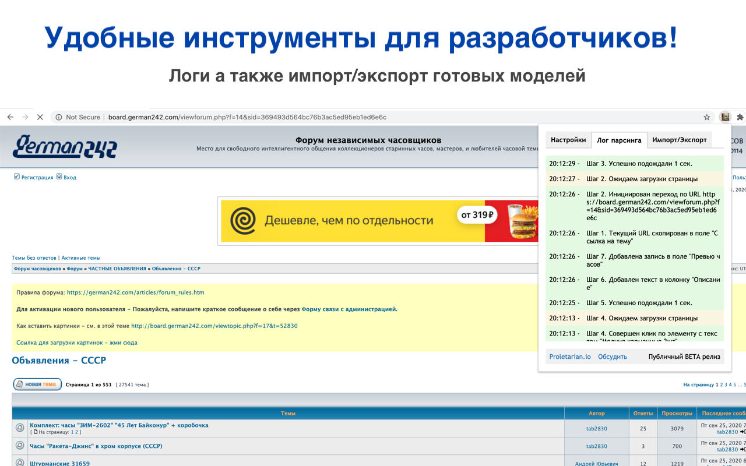Open the Proletarian.io link

[570, 356]
